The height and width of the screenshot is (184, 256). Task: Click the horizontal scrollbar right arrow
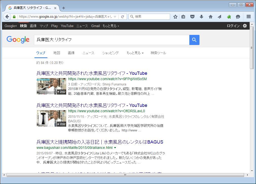click(x=248, y=175)
